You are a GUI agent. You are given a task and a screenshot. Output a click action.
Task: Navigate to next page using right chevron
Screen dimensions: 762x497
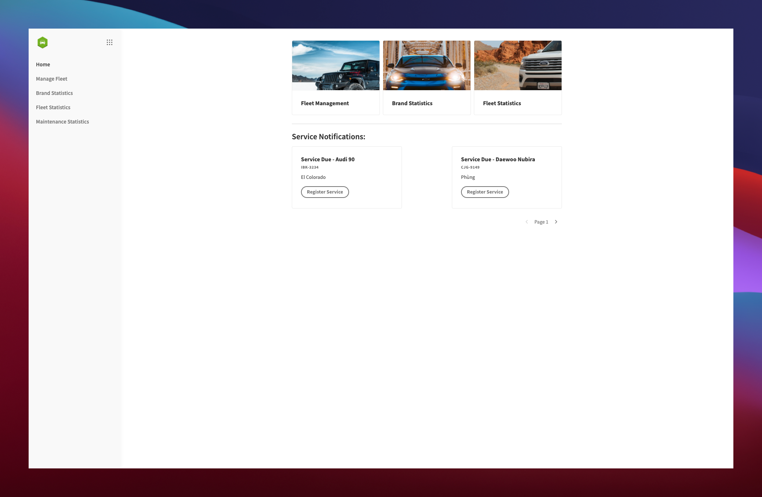pyautogui.click(x=556, y=222)
